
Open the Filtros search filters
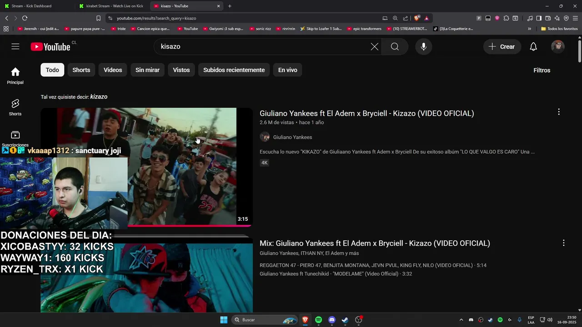tap(542, 70)
